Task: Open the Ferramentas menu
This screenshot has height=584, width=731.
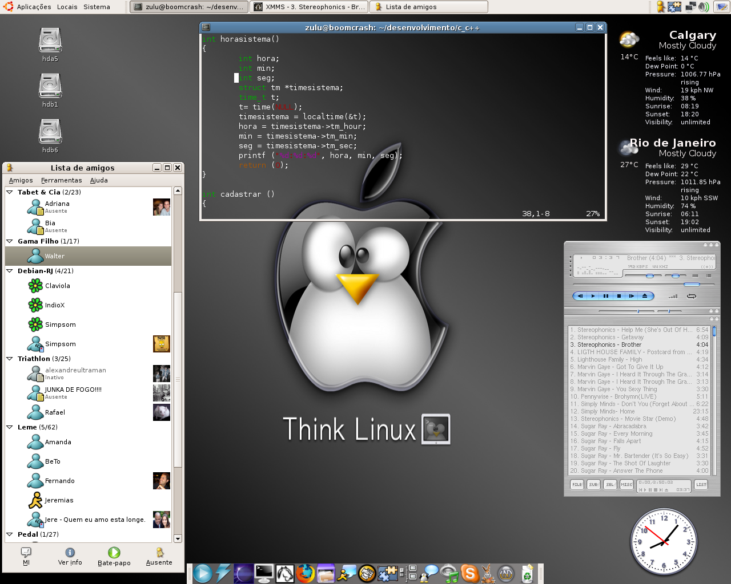Action: [61, 180]
